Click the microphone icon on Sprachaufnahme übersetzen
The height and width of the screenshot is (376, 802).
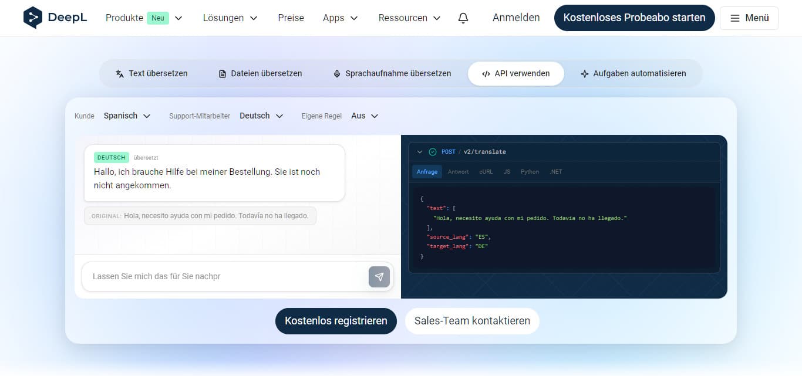pos(336,73)
